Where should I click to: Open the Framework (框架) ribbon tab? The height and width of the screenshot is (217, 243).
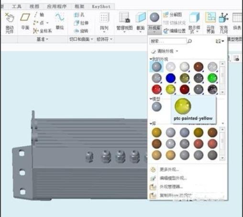pyautogui.click(x=79, y=7)
